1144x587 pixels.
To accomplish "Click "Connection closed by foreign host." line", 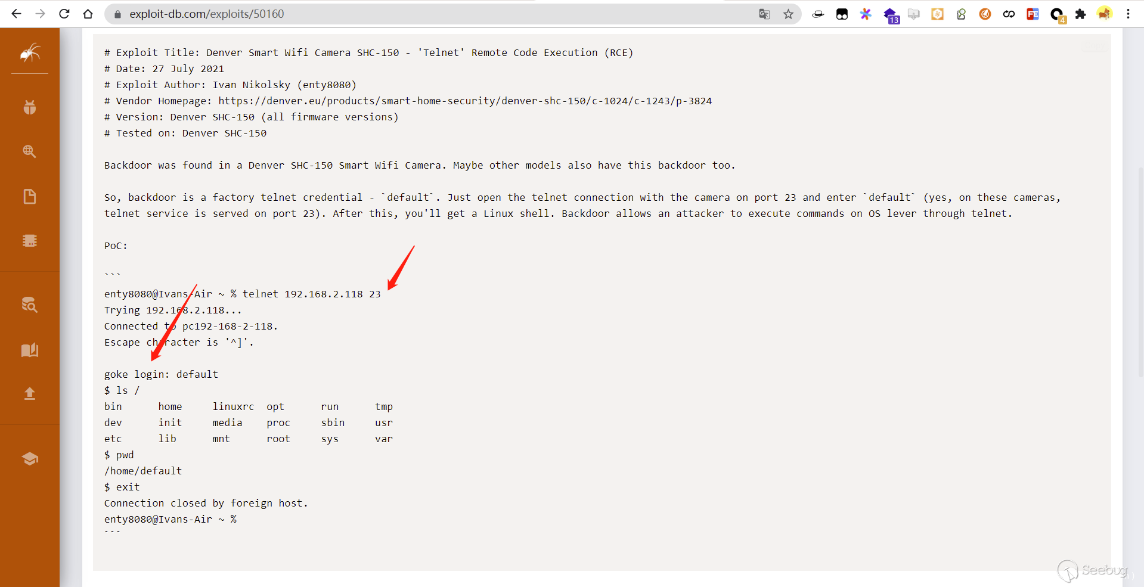I will [206, 503].
